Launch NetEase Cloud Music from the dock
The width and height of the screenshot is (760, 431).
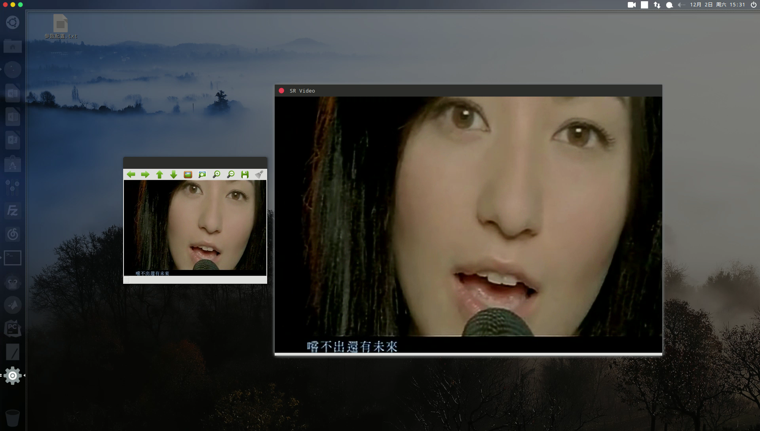pyautogui.click(x=13, y=234)
